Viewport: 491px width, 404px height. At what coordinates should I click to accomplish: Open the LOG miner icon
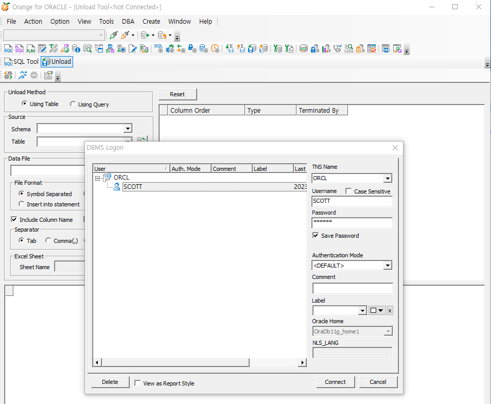pos(348,48)
